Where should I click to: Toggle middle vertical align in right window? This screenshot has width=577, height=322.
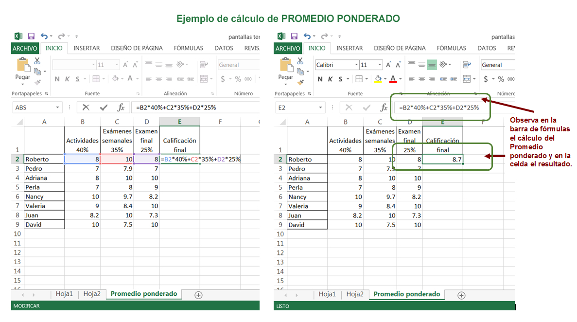[422, 65]
